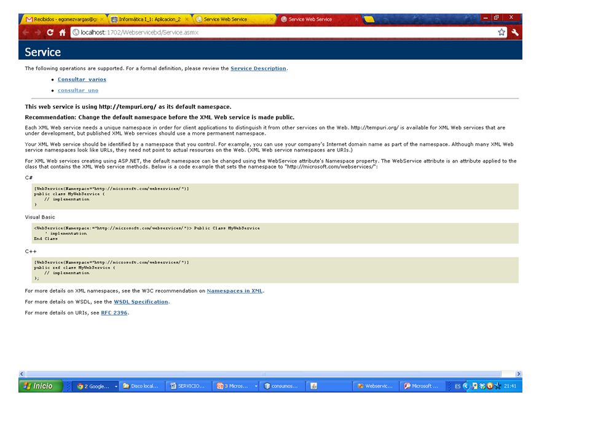Go to the browser home page
The image size is (590, 443).
63,33
